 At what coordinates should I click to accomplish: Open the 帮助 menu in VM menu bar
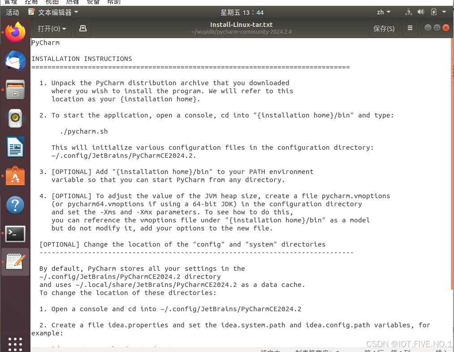(x=114, y=2)
